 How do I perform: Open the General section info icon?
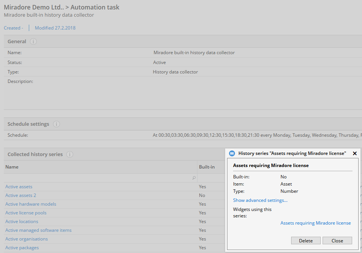click(33, 42)
